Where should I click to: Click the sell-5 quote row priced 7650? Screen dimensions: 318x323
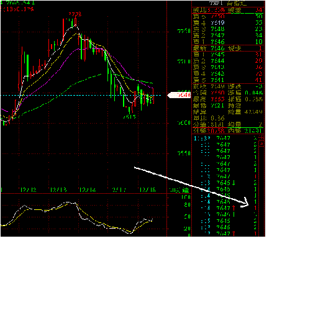click(228, 16)
